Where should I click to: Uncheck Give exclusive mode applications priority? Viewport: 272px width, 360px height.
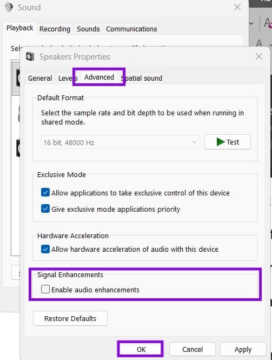tap(45, 209)
